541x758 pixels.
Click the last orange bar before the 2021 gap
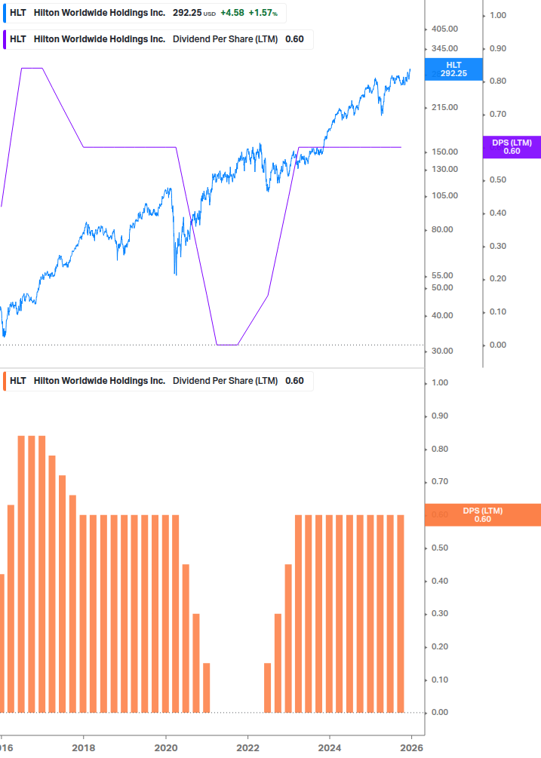coord(207,688)
